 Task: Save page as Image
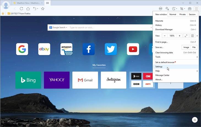coord(186,47)
